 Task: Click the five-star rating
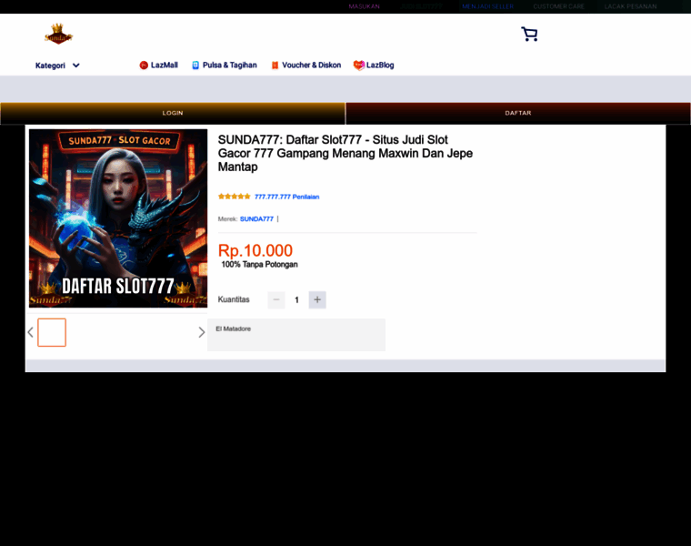(x=234, y=197)
